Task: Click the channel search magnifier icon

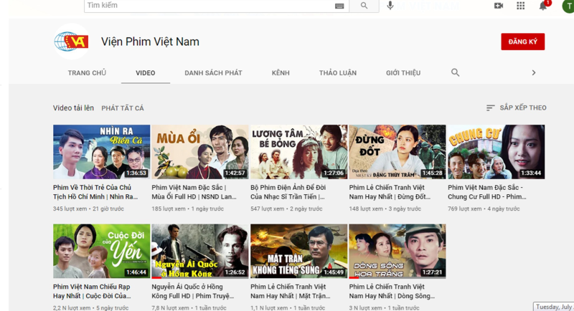Action: pos(455,73)
